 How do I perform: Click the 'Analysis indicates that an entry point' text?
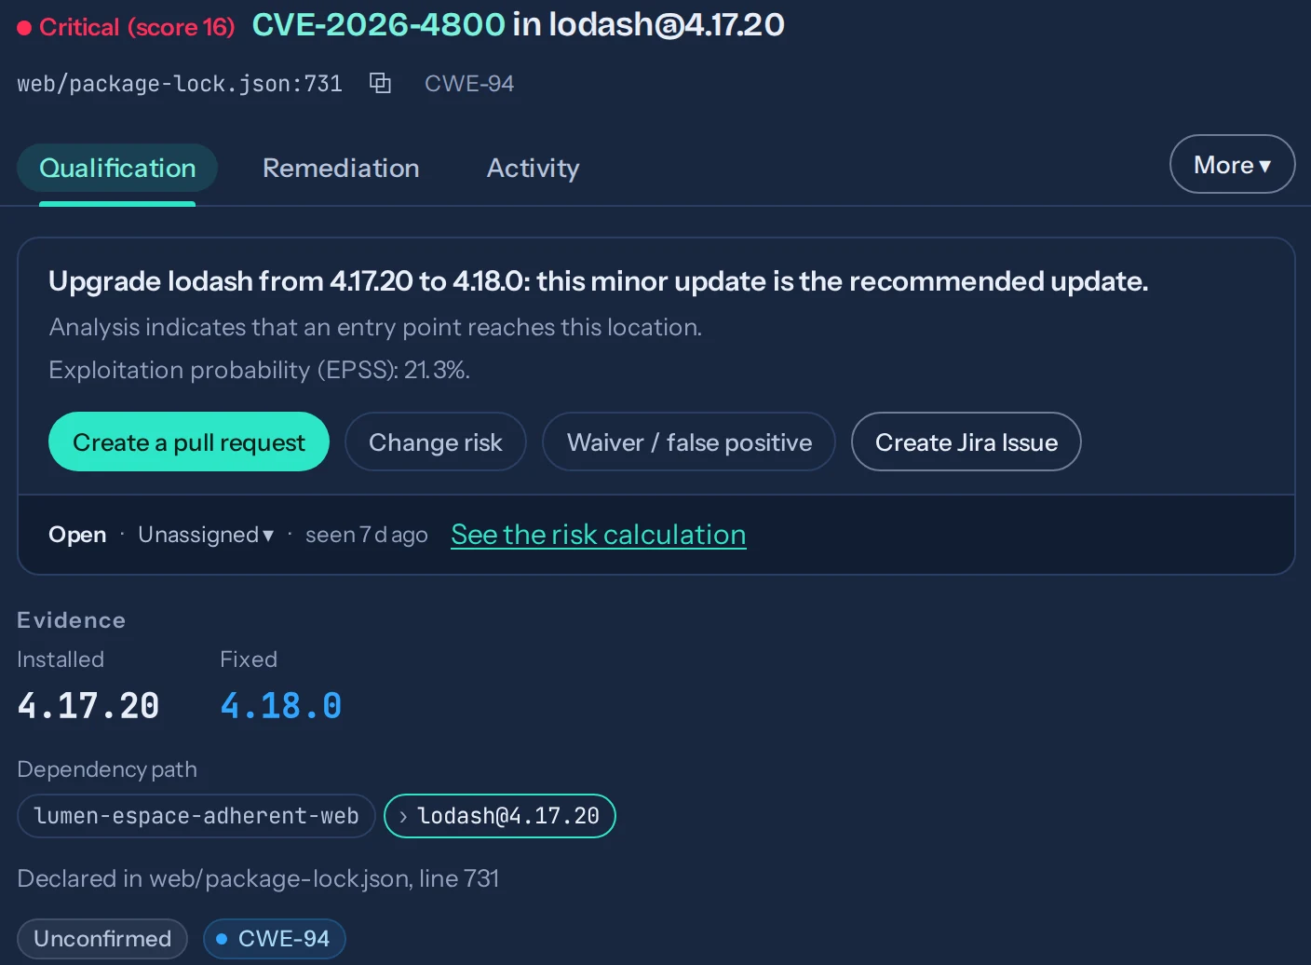pos(375,327)
